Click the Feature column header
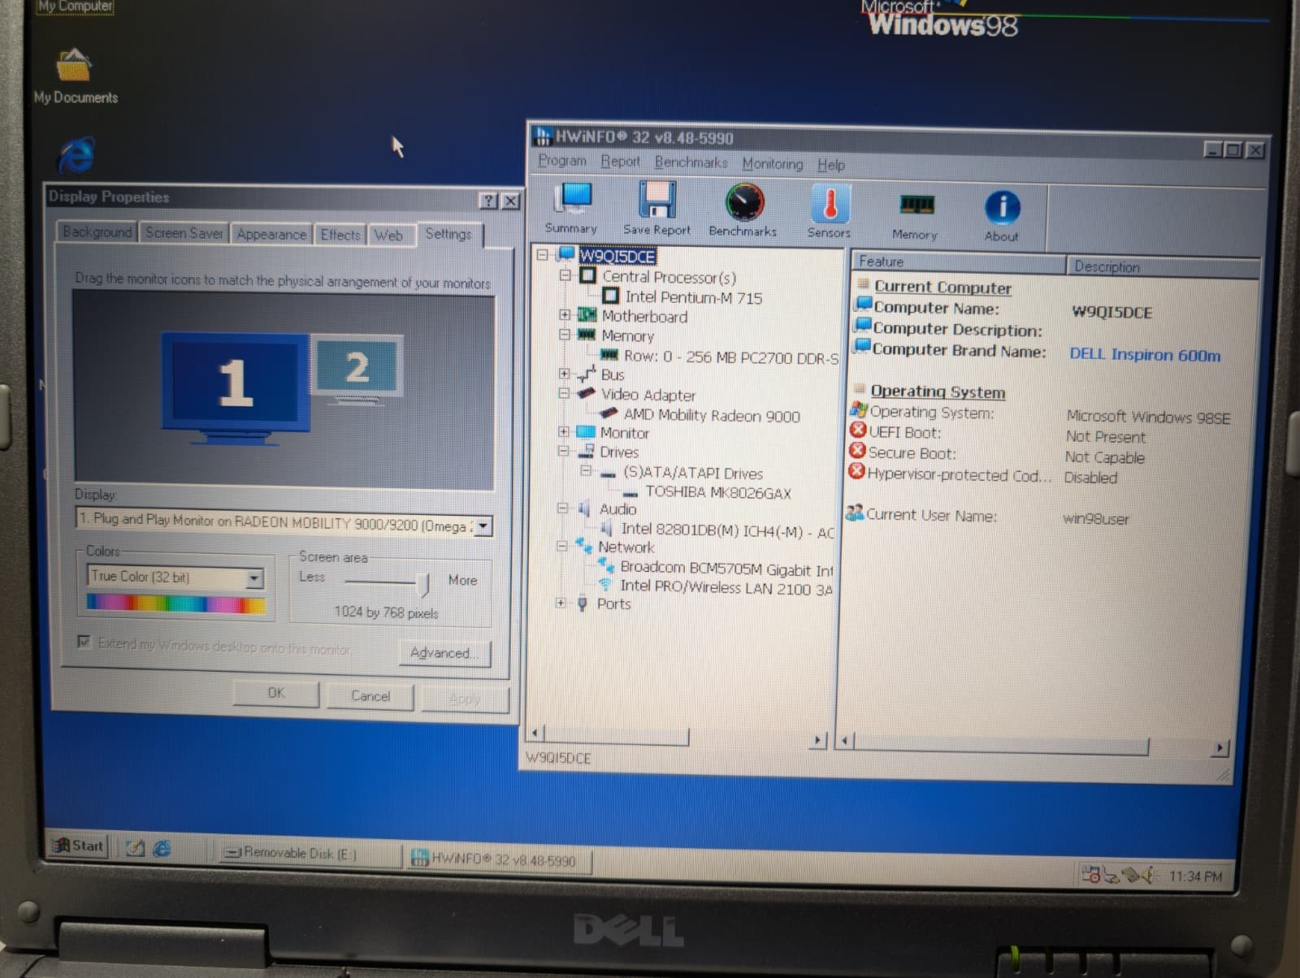This screenshot has width=1300, height=978. click(960, 262)
